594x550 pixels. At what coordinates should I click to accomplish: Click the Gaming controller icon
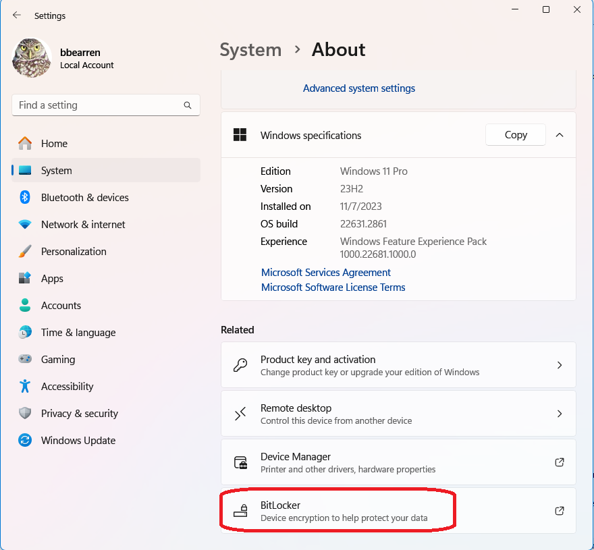25,359
